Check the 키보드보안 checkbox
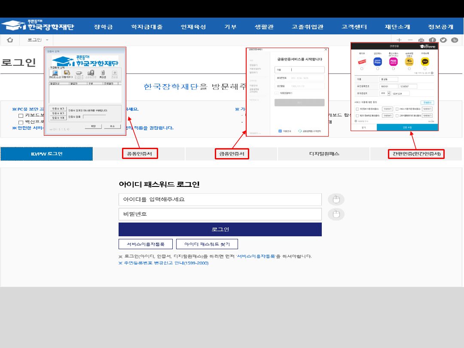This screenshot has height=348, width=464. tap(21, 116)
